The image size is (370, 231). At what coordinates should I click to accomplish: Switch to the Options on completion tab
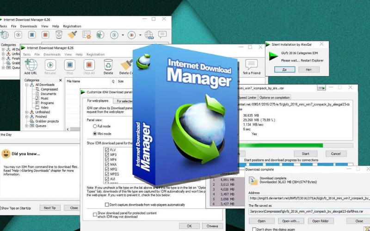pos(274,97)
